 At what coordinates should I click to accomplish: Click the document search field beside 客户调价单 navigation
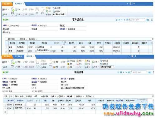[x=137, y=20]
